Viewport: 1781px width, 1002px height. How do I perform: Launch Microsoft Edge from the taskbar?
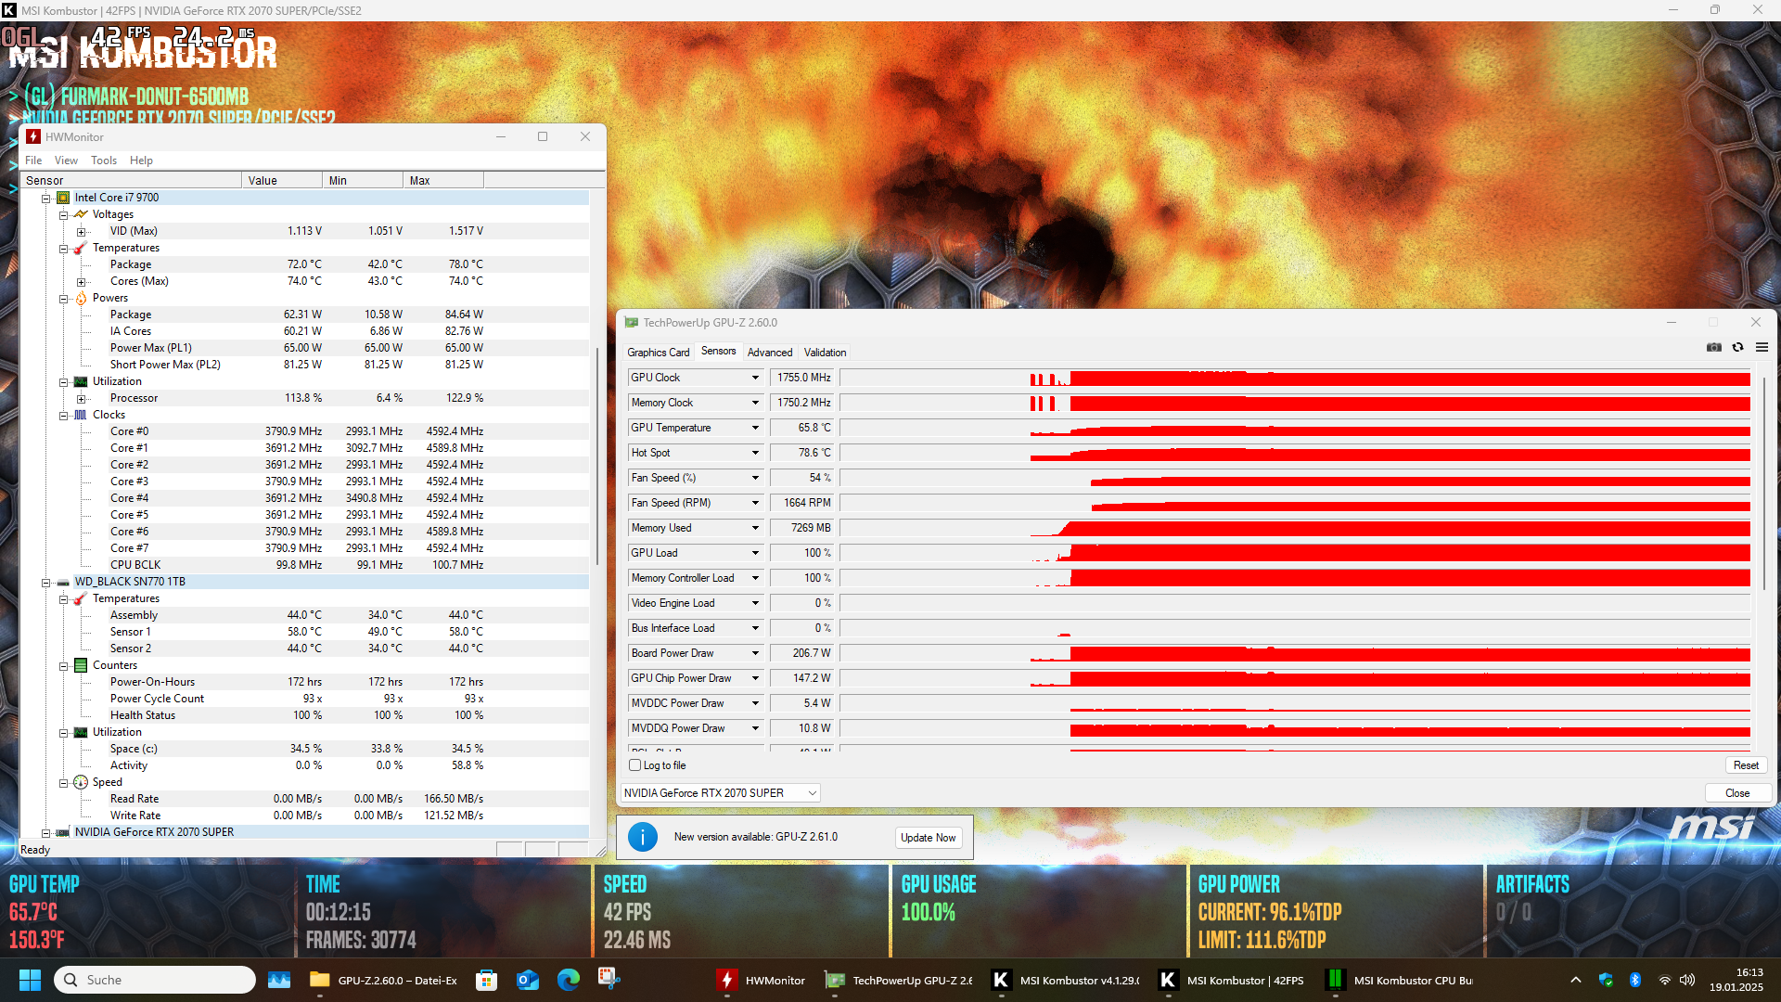tap(569, 980)
